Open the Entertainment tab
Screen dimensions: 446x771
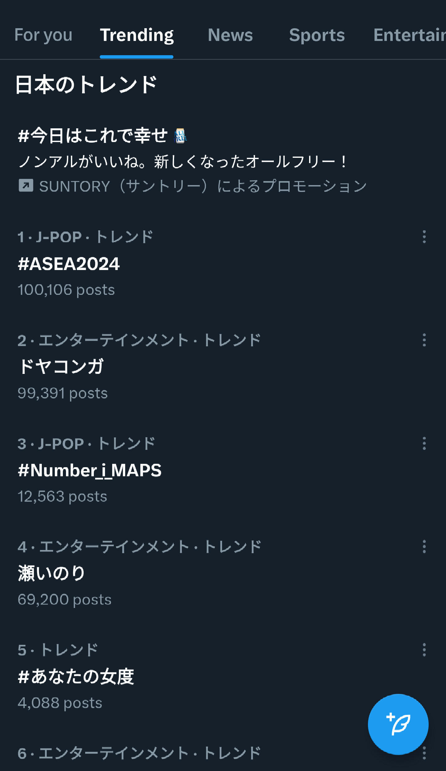(409, 35)
